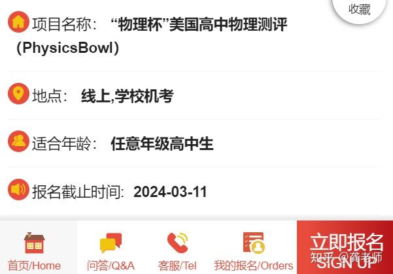Click the 立即报名 SIGN UP button
The height and width of the screenshot is (274, 393).
pyautogui.click(x=345, y=247)
